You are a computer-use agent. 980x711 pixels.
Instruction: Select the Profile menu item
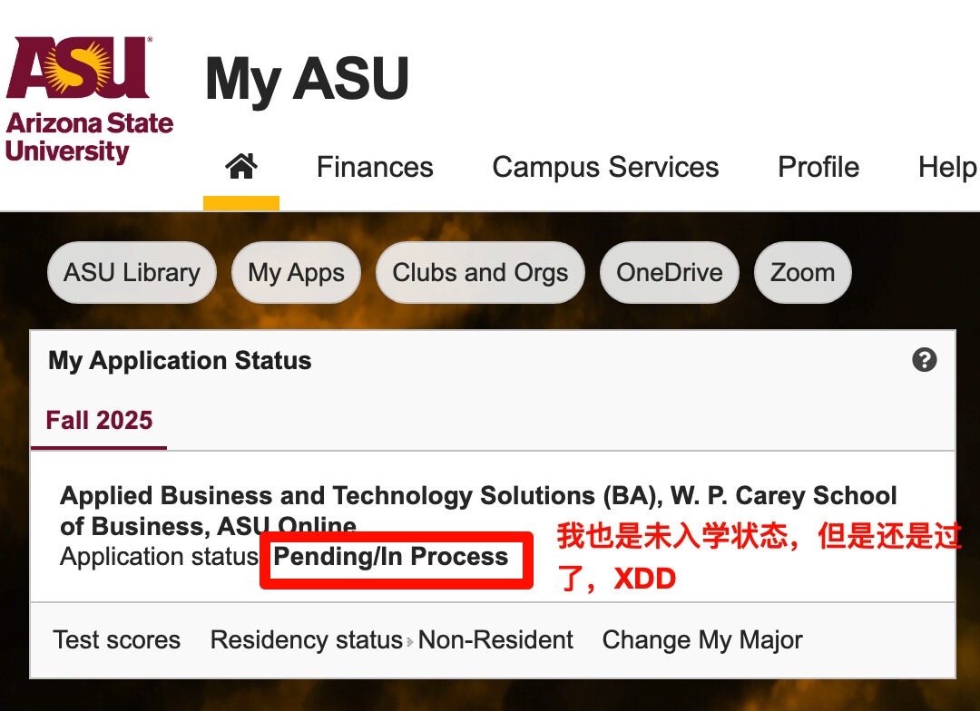click(818, 167)
